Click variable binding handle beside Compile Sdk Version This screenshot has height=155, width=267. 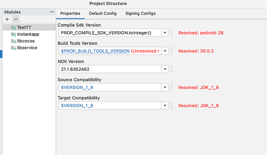tap(172, 33)
